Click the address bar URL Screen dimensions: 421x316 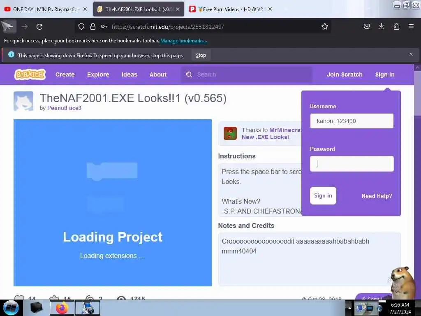(168, 27)
